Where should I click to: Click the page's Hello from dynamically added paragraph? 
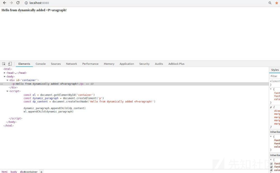click(x=34, y=10)
